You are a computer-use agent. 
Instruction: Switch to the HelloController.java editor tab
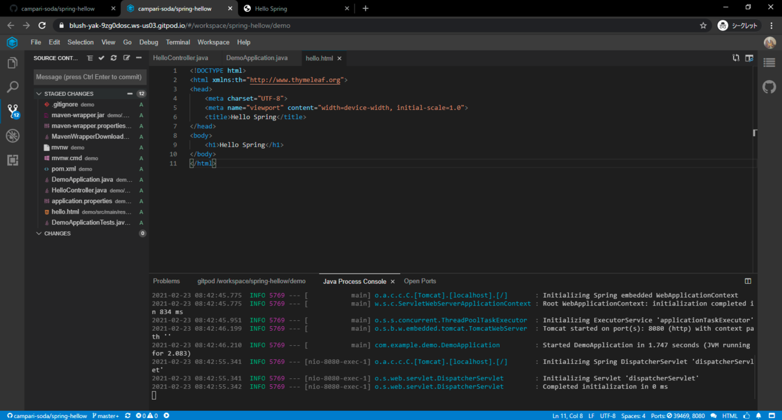point(181,58)
